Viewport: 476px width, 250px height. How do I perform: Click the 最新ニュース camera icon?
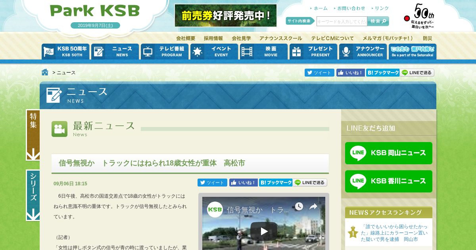tap(59, 129)
